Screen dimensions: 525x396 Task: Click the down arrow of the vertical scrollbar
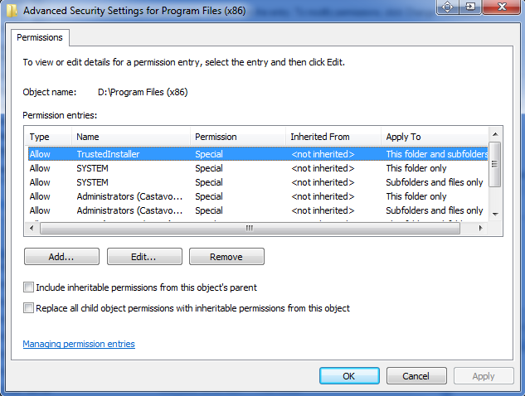click(x=495, y=214)
